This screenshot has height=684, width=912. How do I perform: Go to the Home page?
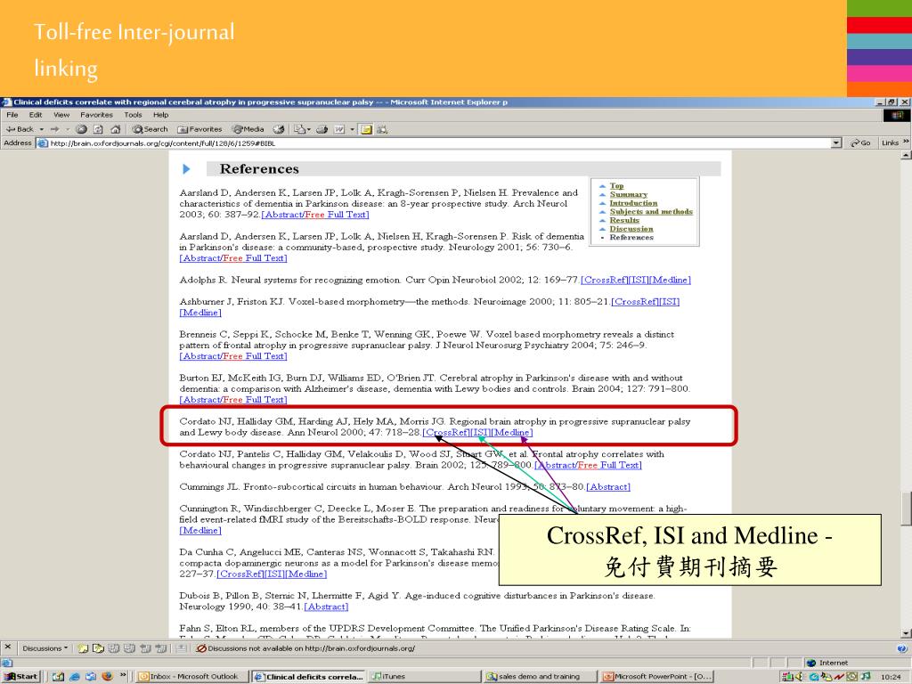pyautogui.click(x=115, y=129)
